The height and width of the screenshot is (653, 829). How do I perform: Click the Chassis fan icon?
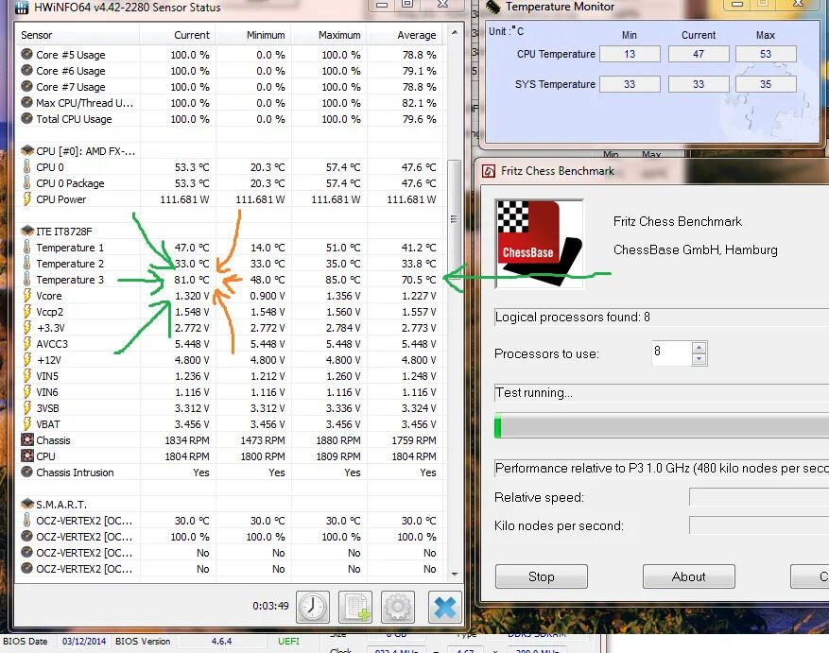[27, 440]
